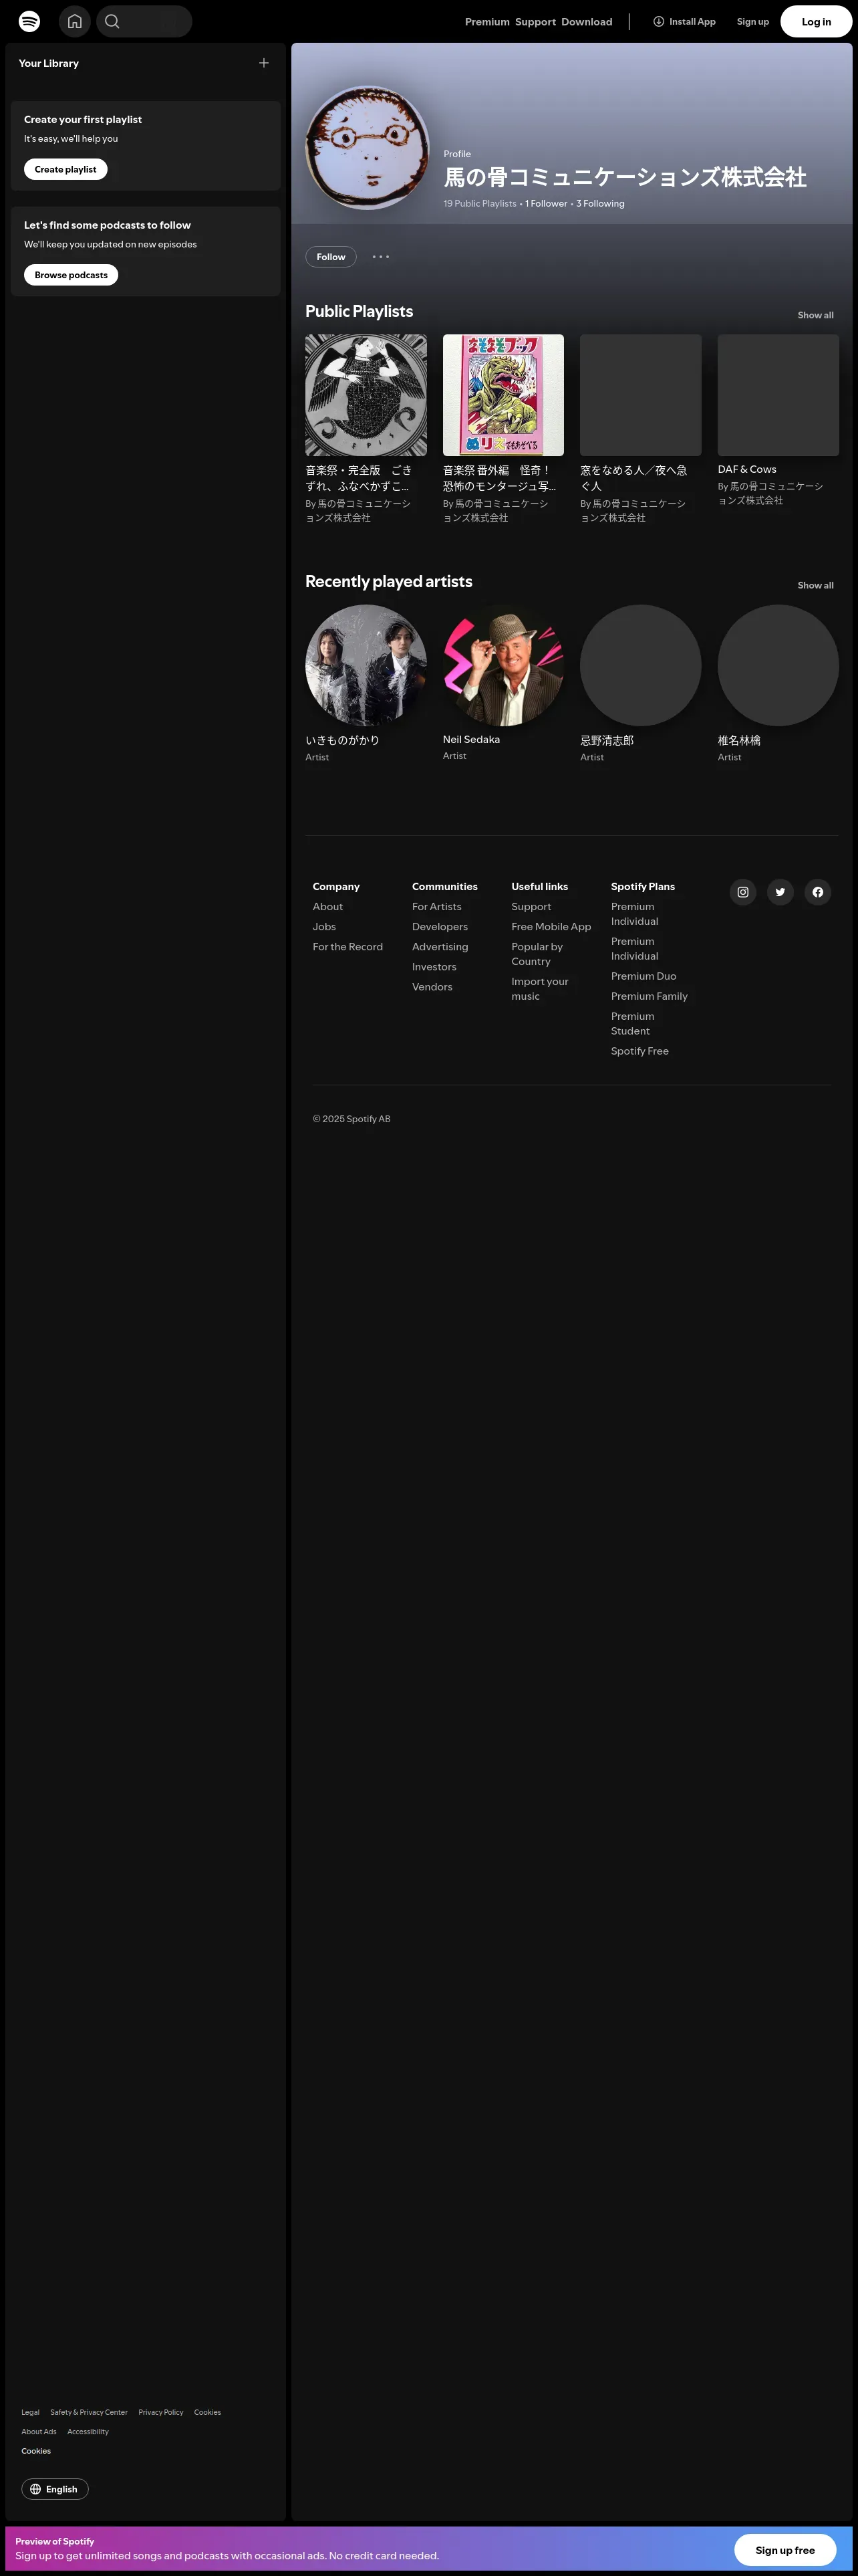Click the Sign up free button

[x=785, y=2550]
